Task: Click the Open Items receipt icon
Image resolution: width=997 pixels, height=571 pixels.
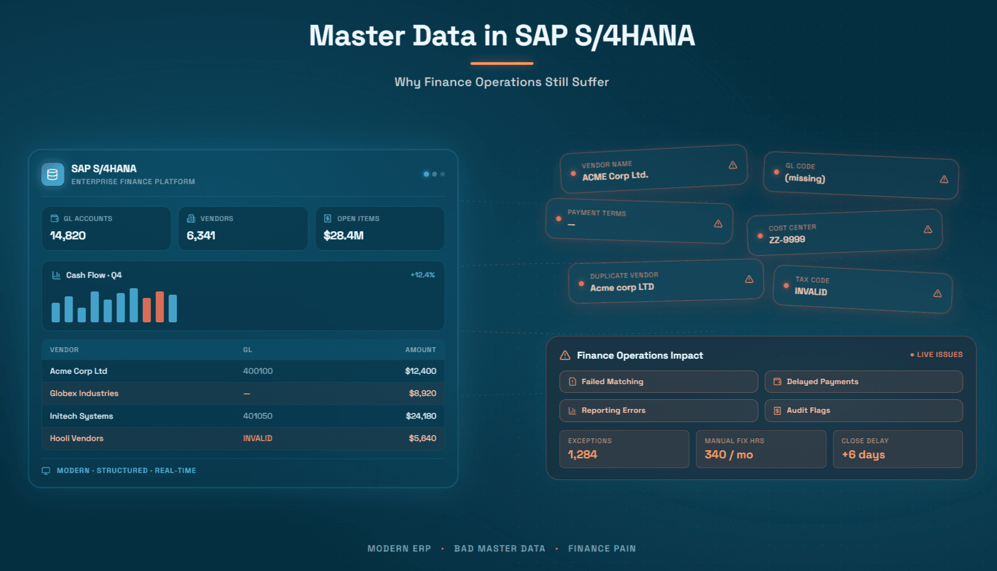Action: click(327, 218)
